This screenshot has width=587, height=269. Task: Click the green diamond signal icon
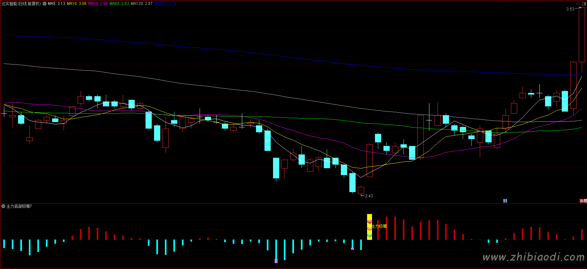coord(369,235)
